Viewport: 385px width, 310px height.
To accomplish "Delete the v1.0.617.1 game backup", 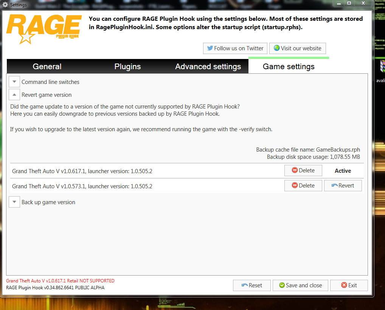I will [303, 170].
